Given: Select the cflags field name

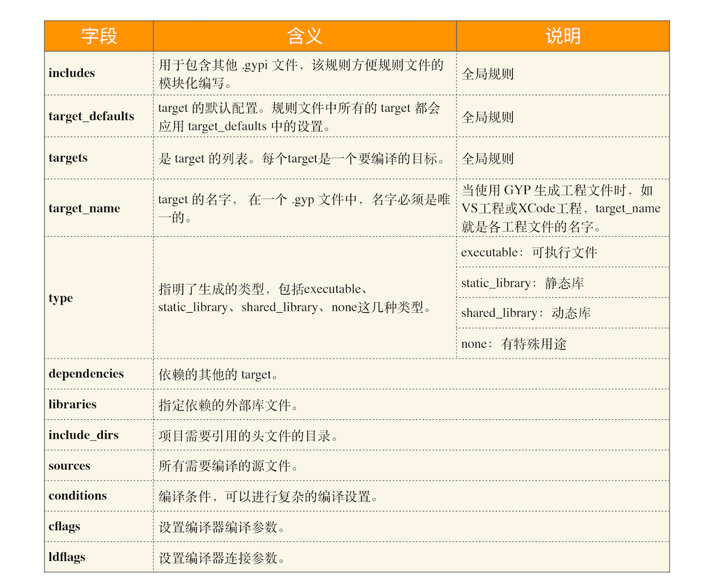Looking at the screenshot, I should pyautogui.click(x=65, y=526).
